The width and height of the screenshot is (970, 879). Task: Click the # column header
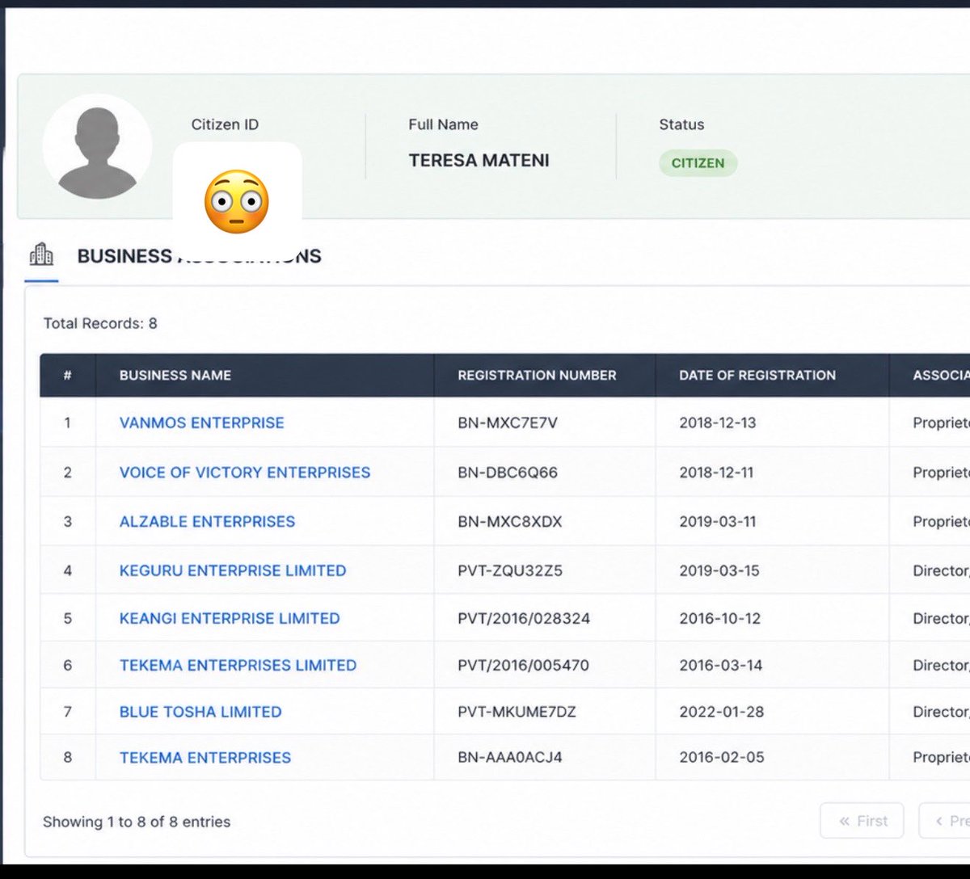click(67, 375)
